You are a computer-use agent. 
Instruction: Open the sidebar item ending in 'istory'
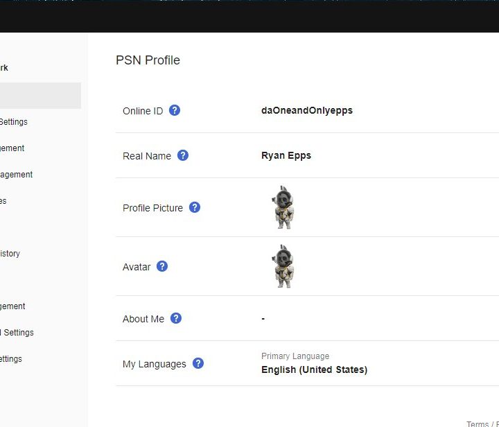[10, 254]
